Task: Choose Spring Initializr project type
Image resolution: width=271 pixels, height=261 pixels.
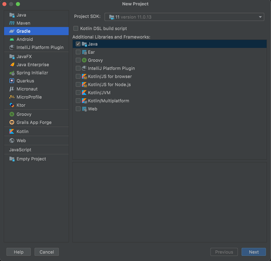Action: pos(36,73)
